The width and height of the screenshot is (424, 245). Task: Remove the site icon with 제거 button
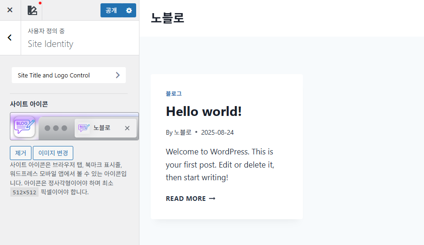[21, 153]
